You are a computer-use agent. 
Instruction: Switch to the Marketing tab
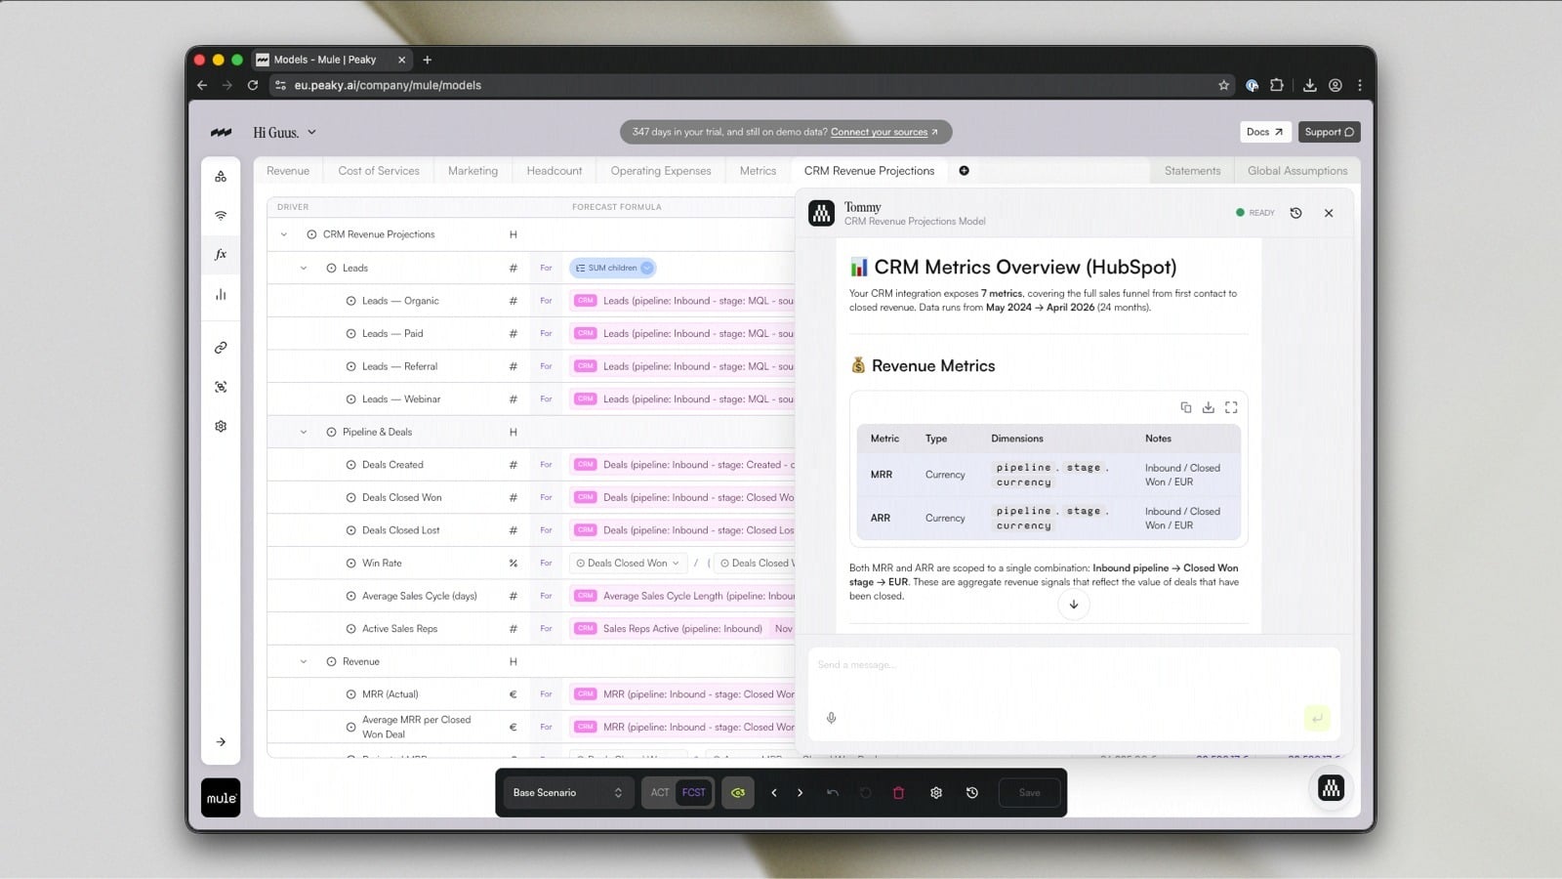(x=473, y=171)
